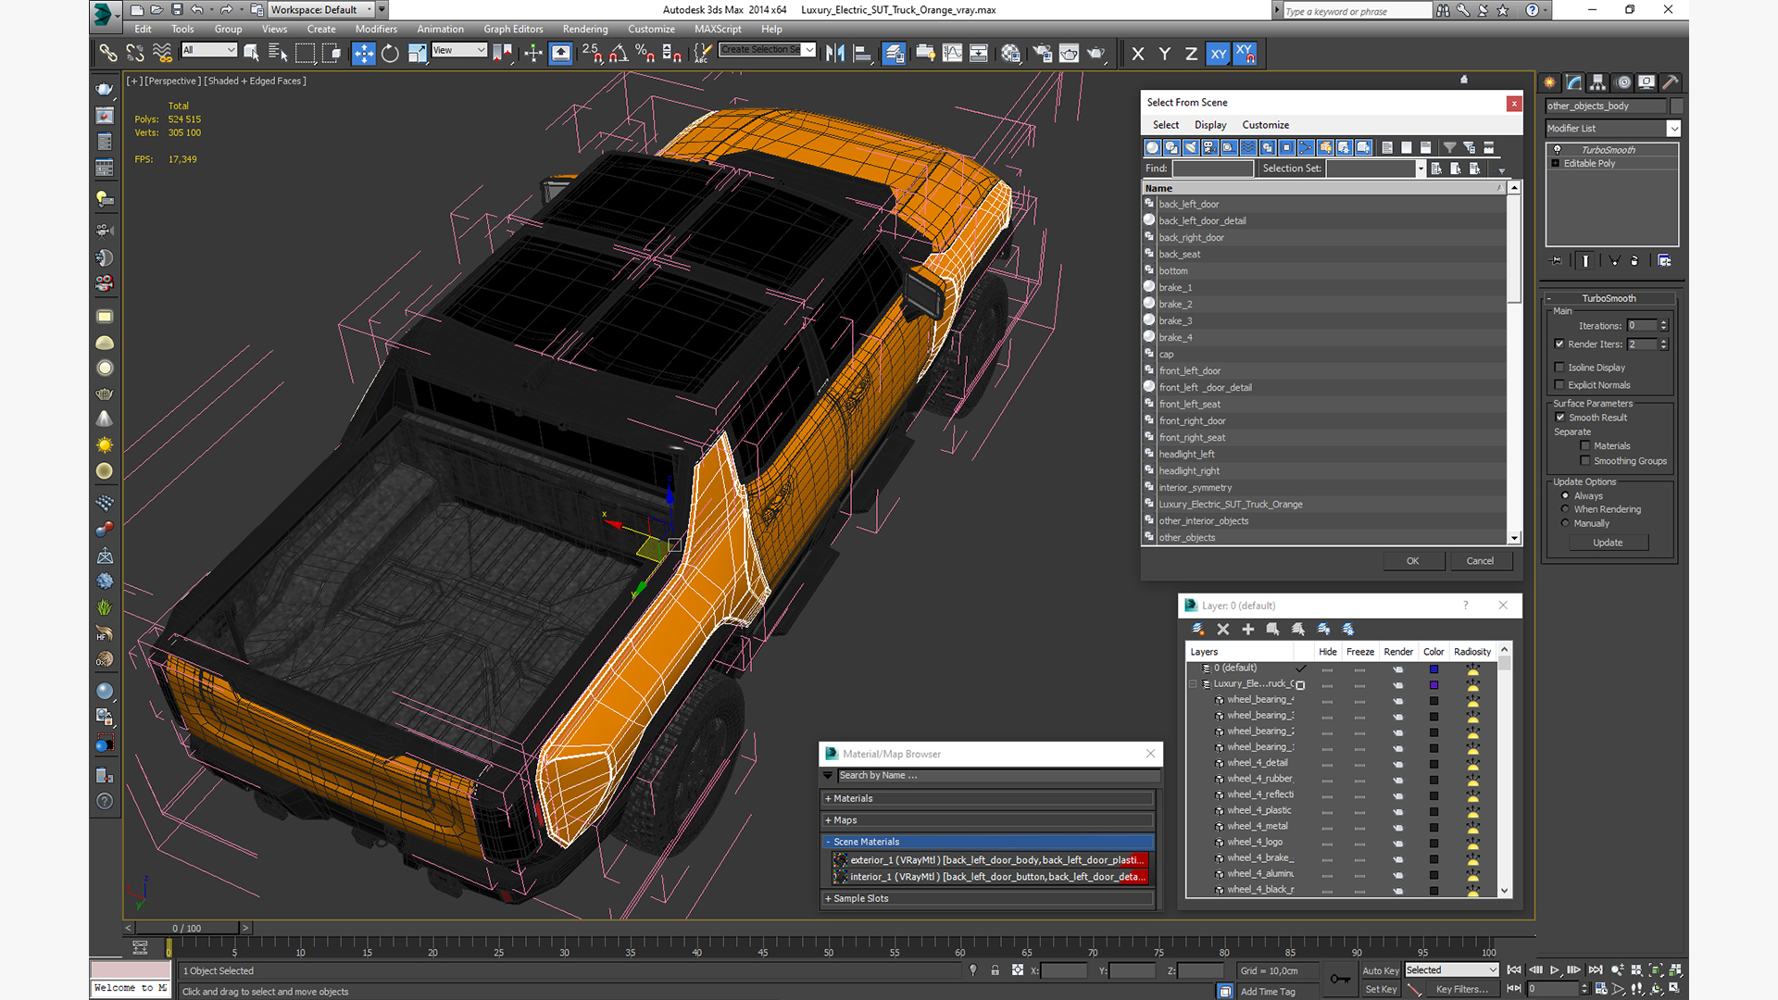
Task: Click the Update button in TurboSmooth
Action: [1608, 543]
